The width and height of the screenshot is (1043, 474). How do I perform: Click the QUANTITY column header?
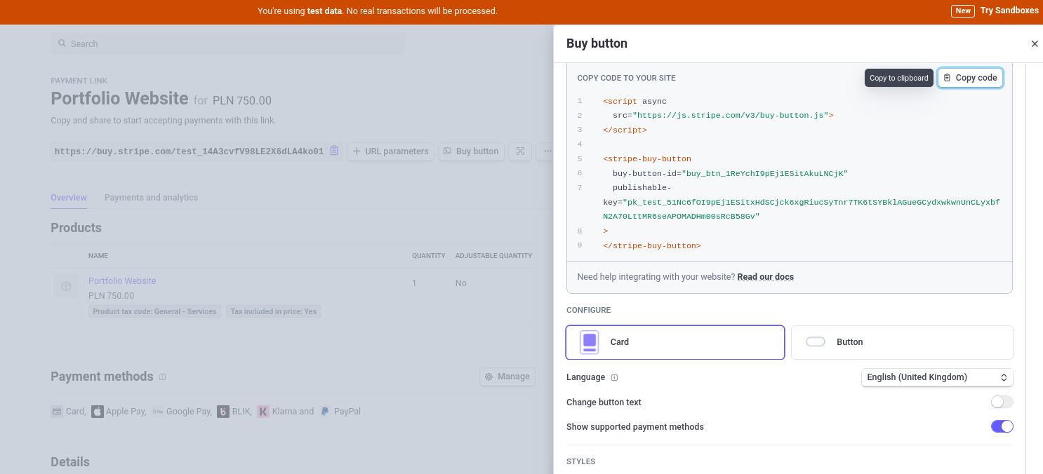tap(429, 256)
